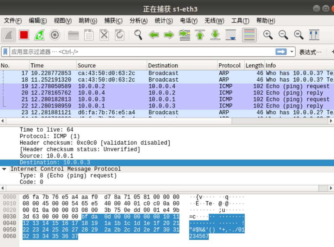334x247 pixels.
Task: Open the 统计(S) menu
Action: 164,21
